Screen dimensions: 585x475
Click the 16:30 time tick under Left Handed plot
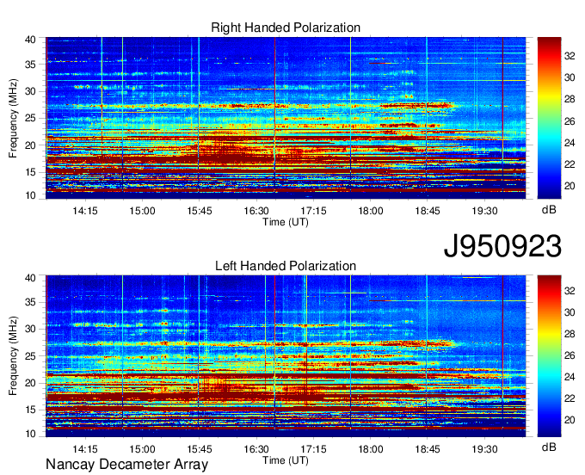(256, 449)
